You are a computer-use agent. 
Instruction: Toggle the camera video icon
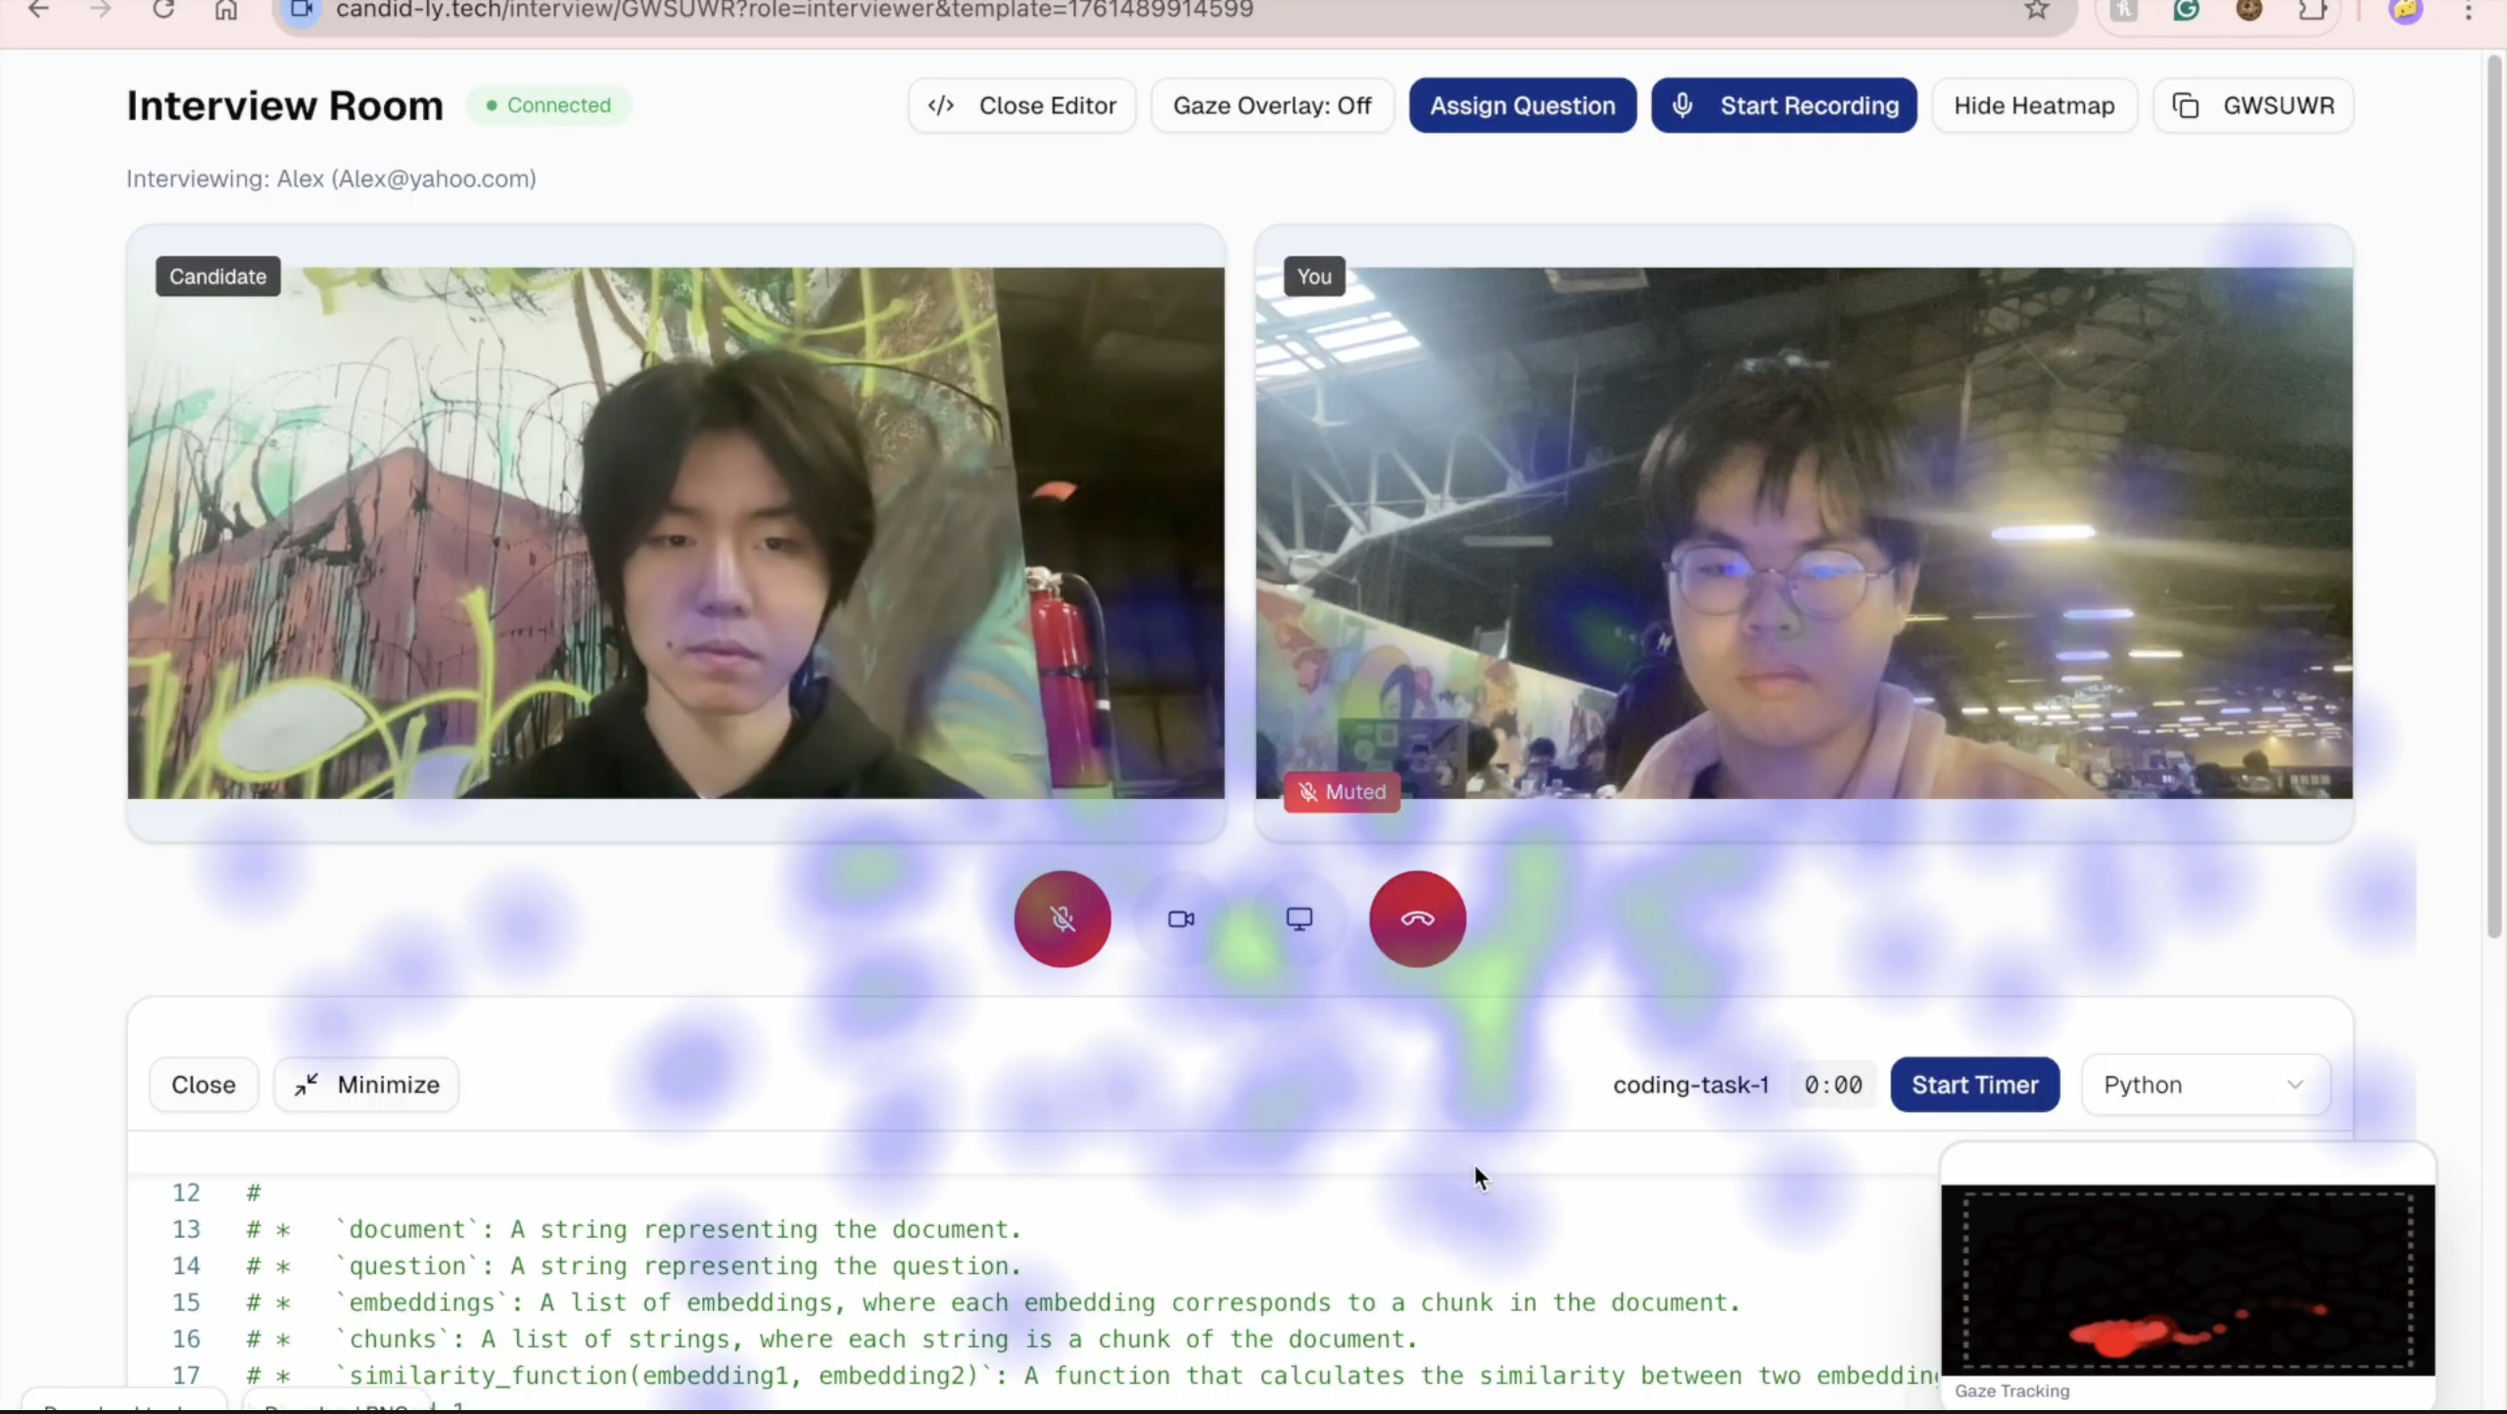pyautogui.click(x=1181, y=919)
